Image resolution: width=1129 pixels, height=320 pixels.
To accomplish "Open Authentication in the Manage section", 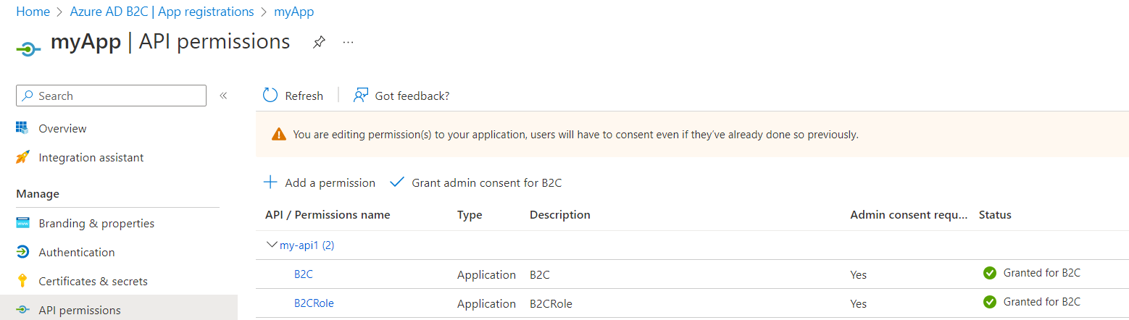I will tap(77, 252).
